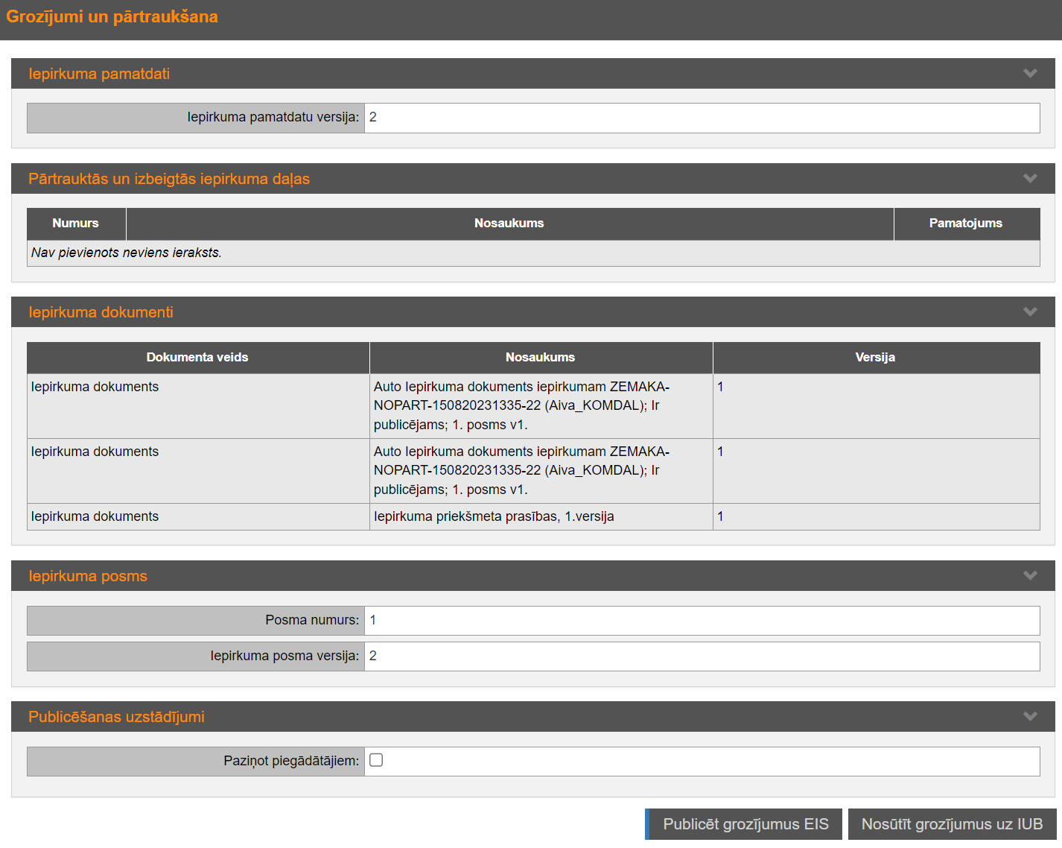Image resolution: width=1062 pixels, height=848 pixels.
Task: Enable the Paziņot piegādātājiem checkbox
Action: pyautogui.click(x=376, y=760)
